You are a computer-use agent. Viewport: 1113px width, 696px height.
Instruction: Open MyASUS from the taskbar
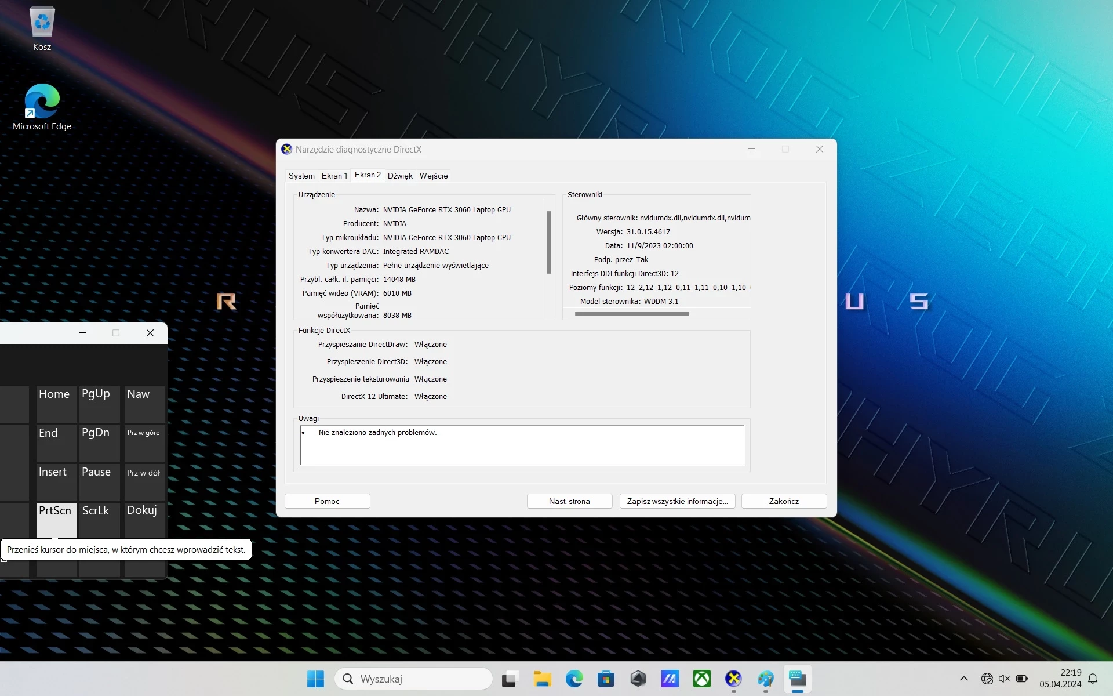[x=670, y=679]
